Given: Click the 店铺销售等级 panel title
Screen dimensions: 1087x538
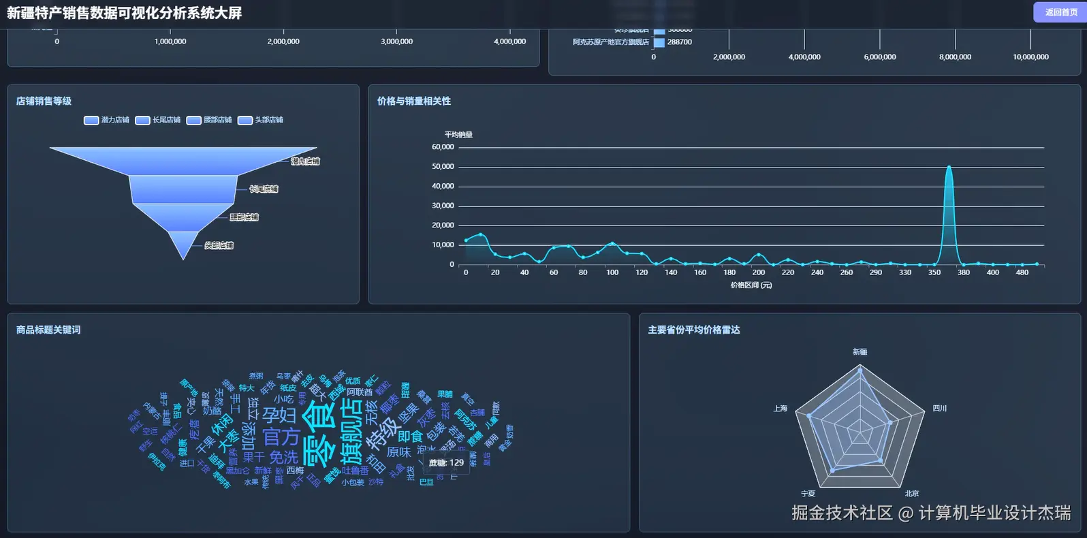Looking at the screenshot, I should click(x=44, y=101).
